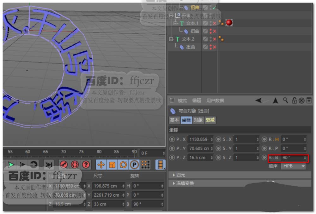Screen dimensions: 316x214
Task: Switch to the 对象 tab
Action: click(198, 120)
